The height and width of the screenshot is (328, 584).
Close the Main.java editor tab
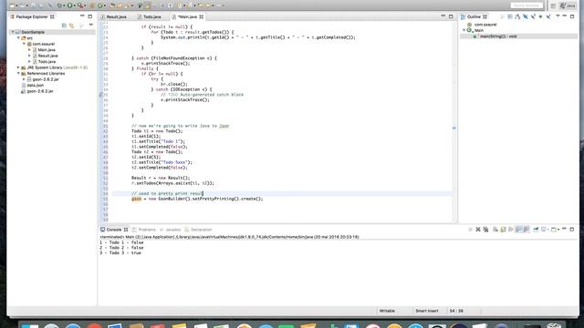pos(201,16)
